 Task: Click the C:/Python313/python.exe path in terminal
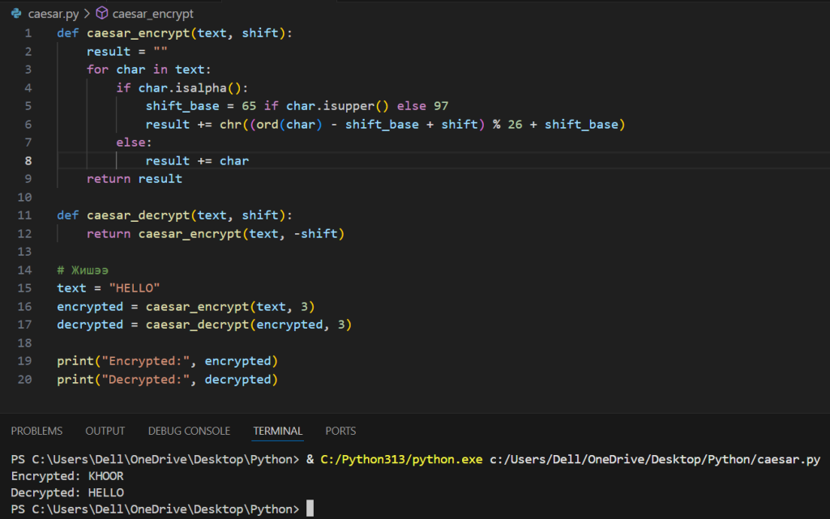pos(402,460)
